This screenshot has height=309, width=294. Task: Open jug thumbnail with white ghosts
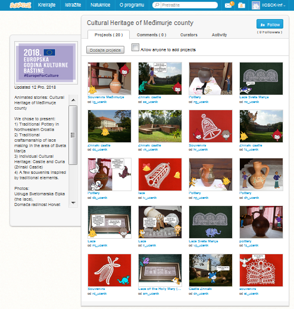coord(110,174)
